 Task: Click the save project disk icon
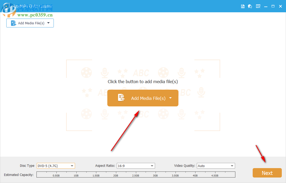pos(242,6)
